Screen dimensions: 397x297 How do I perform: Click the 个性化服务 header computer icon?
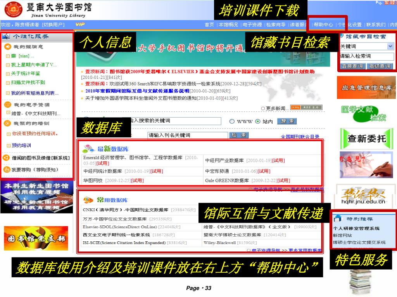tap(6, 36)
